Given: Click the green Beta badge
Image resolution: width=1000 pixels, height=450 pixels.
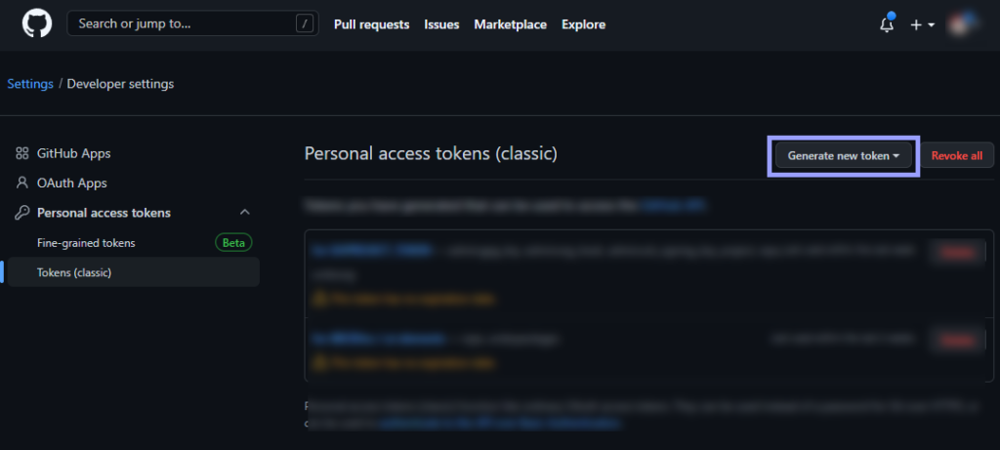Looking at the screenshot, I should tap(233, 243).
